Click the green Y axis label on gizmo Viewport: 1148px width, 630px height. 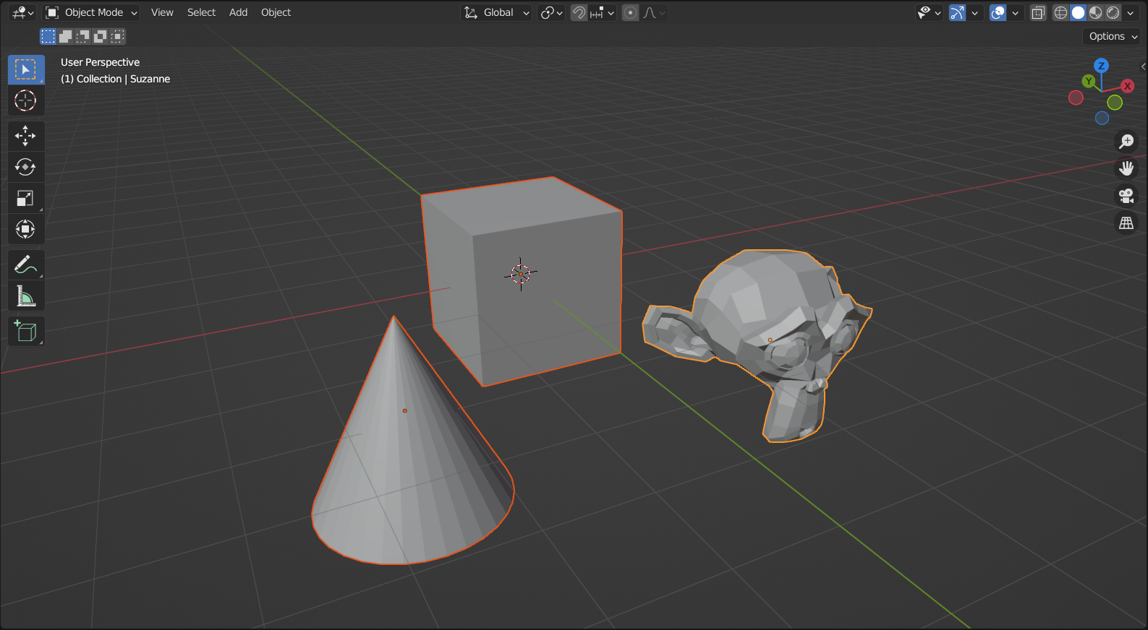click(1089, 81)
